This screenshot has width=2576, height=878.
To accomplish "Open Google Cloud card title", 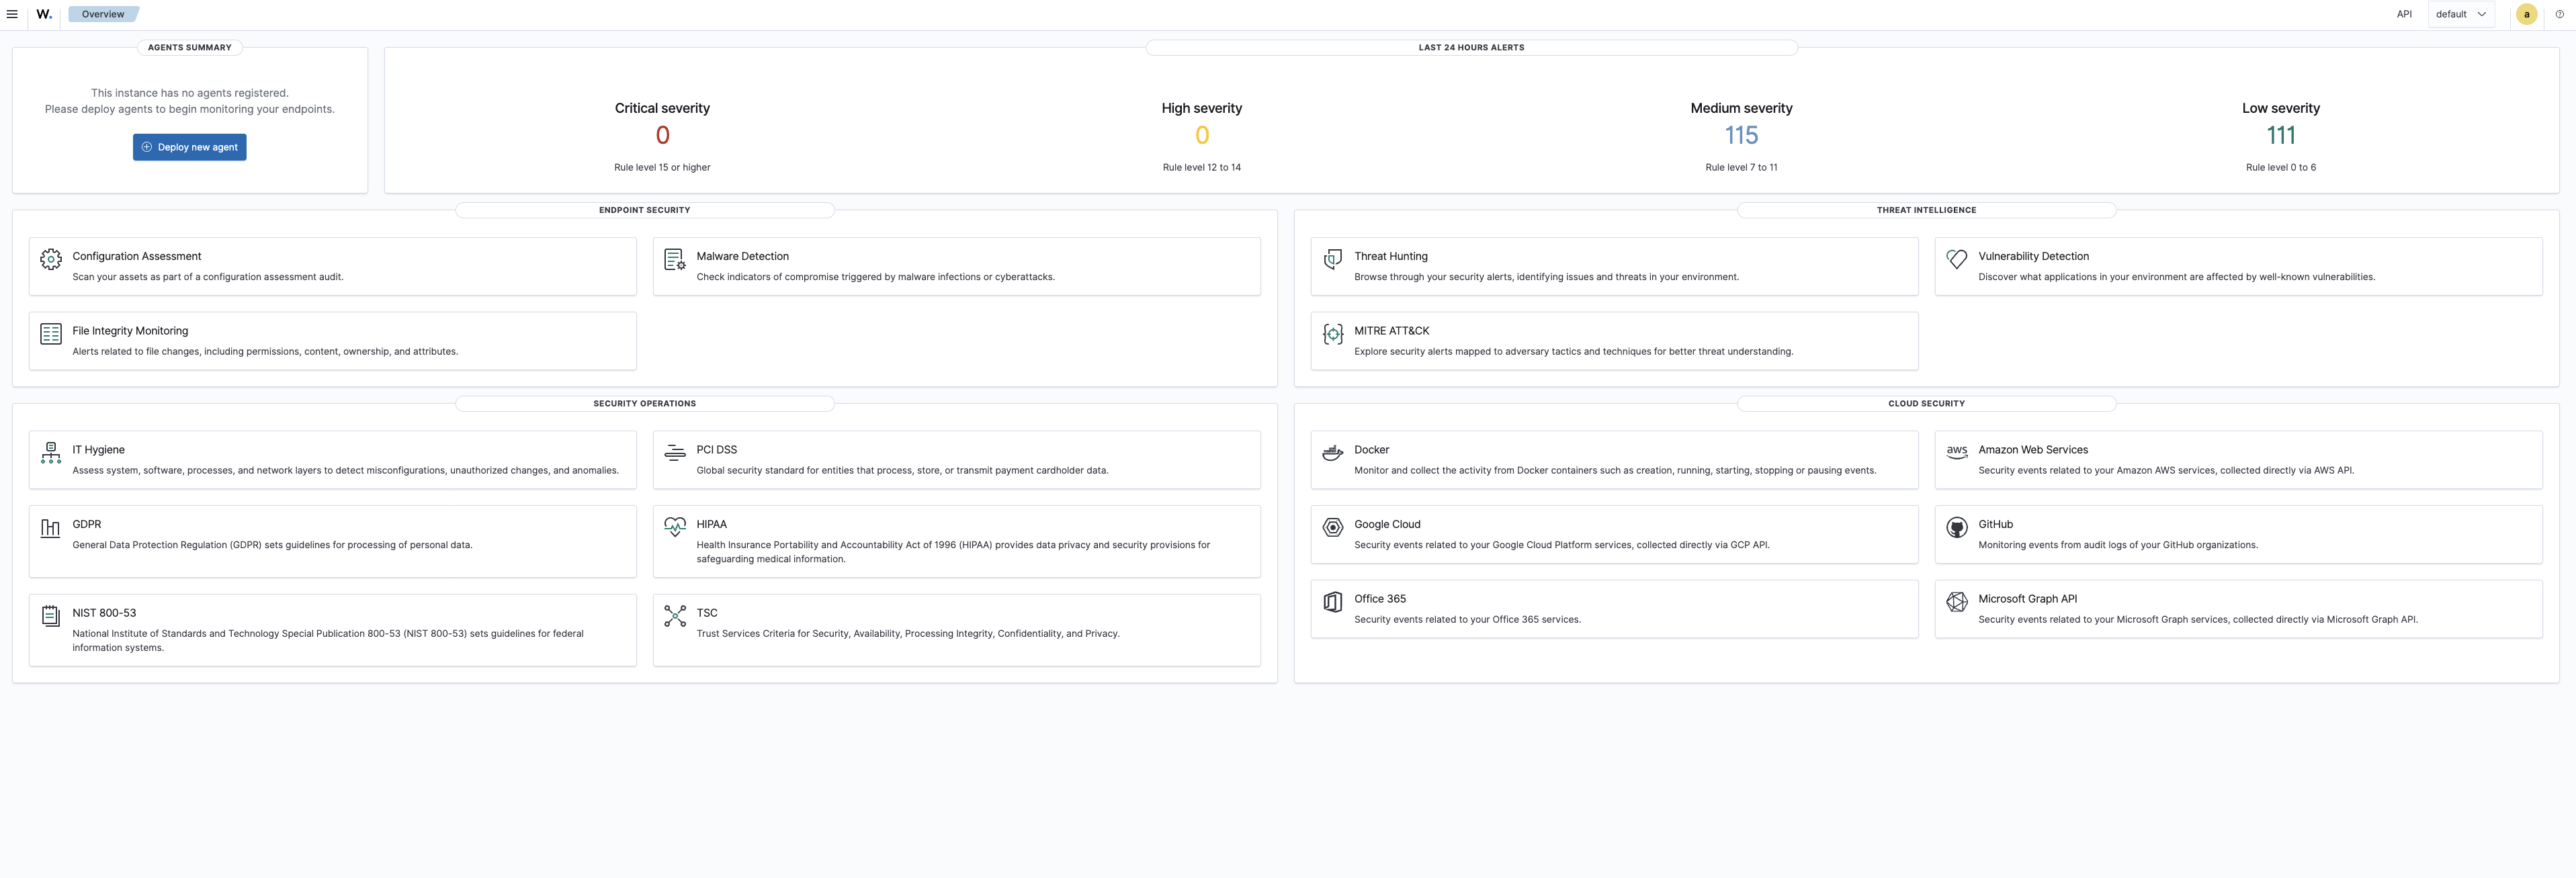I will point(1387,524).
